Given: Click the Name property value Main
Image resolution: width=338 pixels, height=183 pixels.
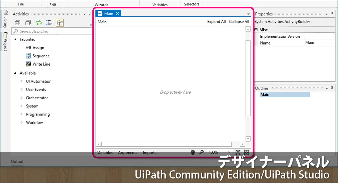Looking at the screenshot, I should coord(320,43).
